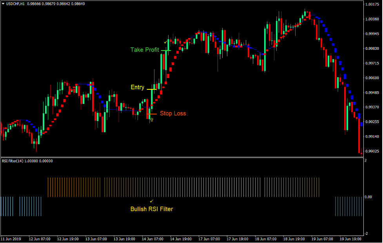The image size is (383, 243).
Task: Click the green Take Profit level marker
Action: 167,50
